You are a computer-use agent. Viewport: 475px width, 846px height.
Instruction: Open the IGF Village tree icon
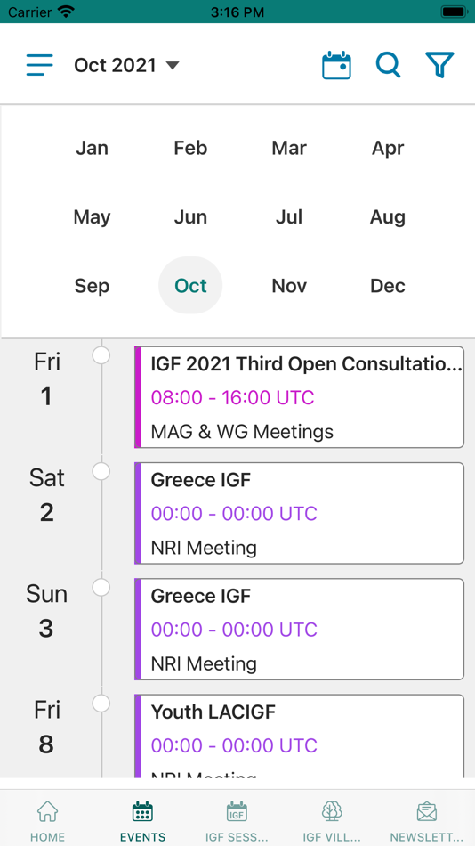(332, 811)
